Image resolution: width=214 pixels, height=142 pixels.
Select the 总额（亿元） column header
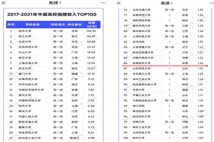92,24
